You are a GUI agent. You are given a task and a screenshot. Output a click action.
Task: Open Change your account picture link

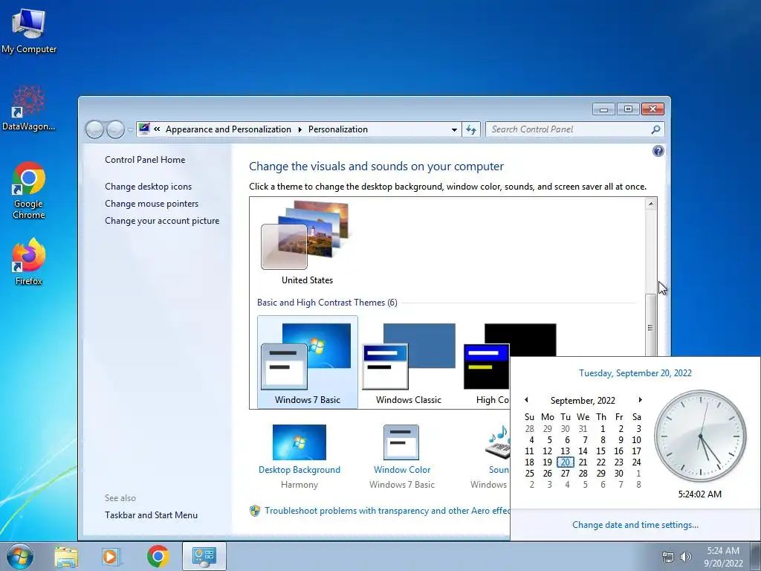pos(162,220)
